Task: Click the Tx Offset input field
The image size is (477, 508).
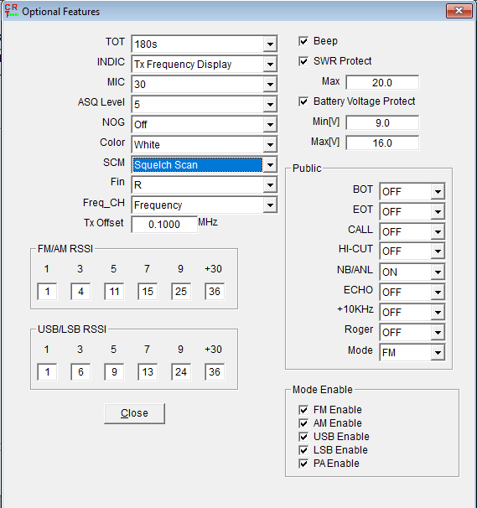Action: [x=164, y=224]
